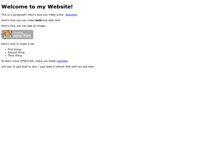Viewport: 205px width, 153px height.
Task: Click the 'Here's how you can add an image:' text
Action: [24, 26]
